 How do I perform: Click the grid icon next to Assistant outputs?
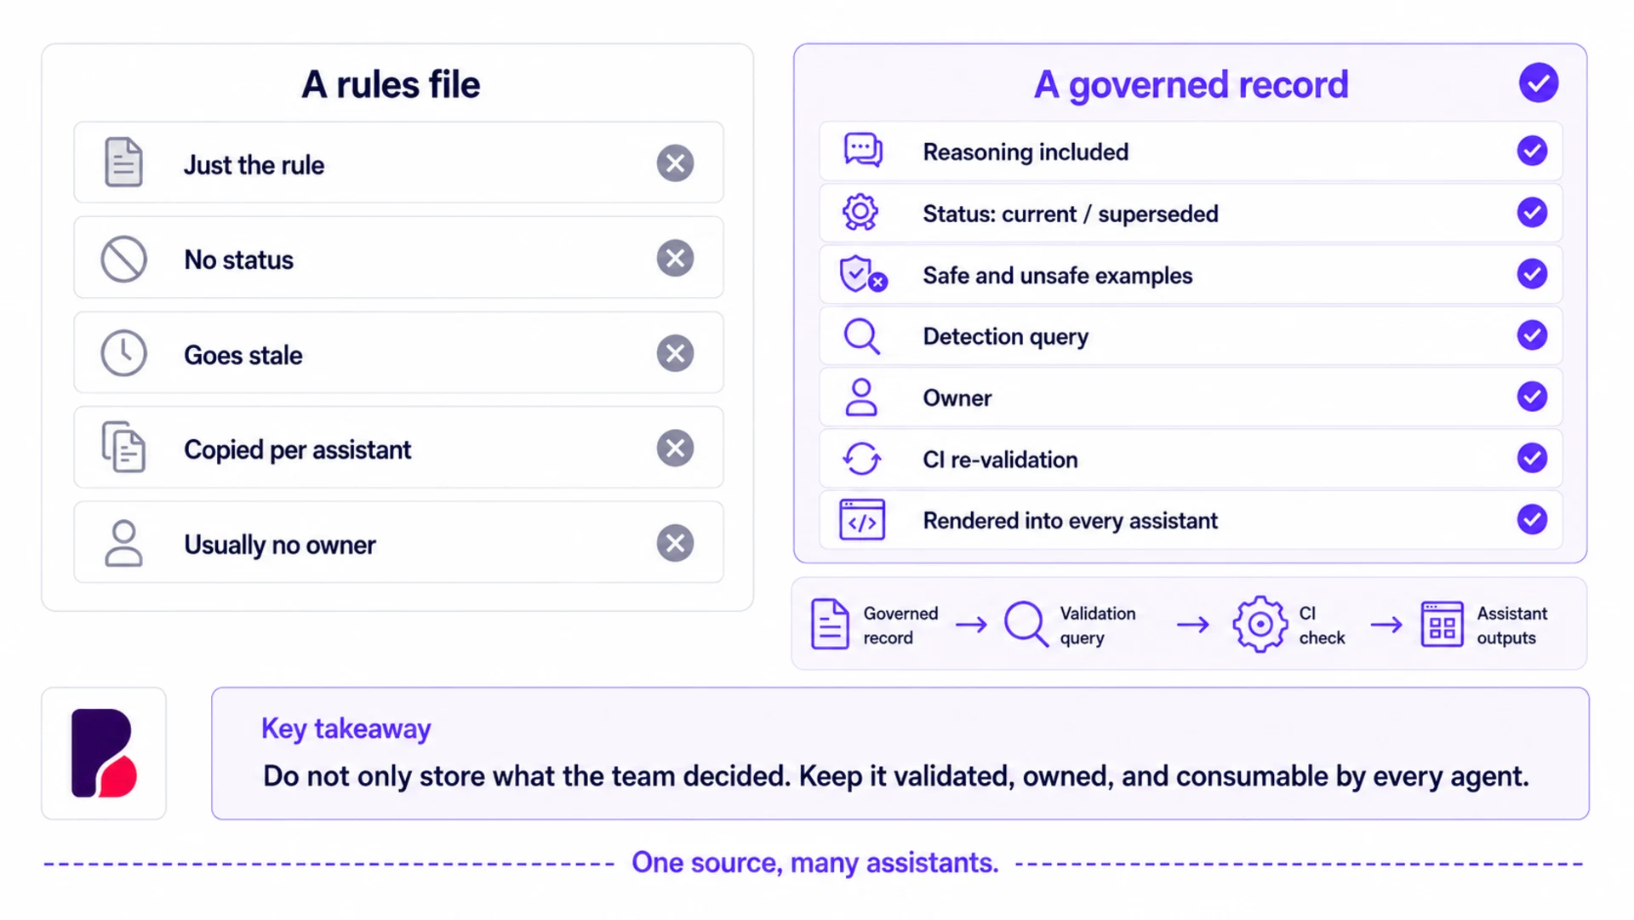click(1442, 625)
